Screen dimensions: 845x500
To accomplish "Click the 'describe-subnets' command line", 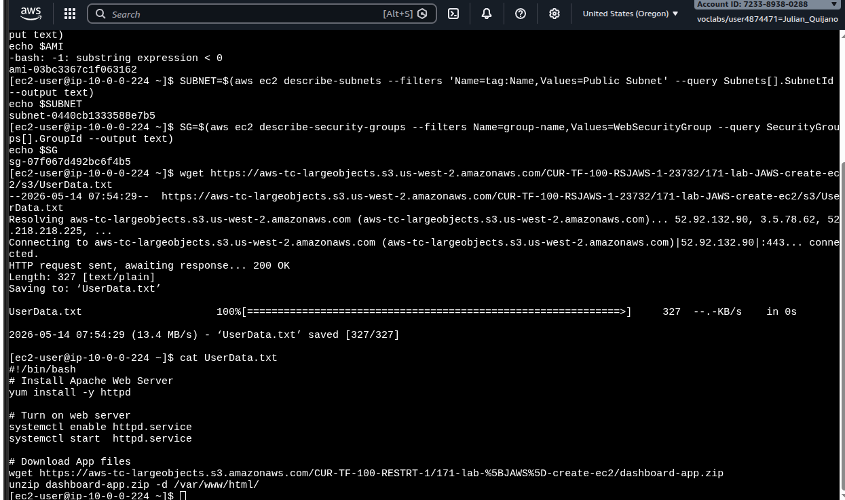I will tap(421, 87).
